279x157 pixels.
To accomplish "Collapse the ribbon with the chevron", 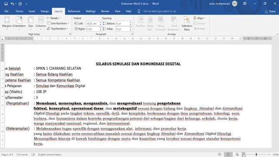I will pyautogui.click(x=277, y=34).
